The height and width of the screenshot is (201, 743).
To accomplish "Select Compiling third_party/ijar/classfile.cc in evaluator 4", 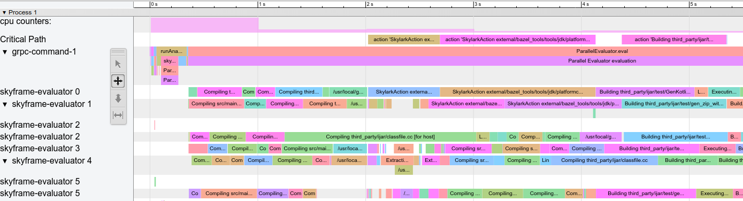I will click(x=604, y=160).
